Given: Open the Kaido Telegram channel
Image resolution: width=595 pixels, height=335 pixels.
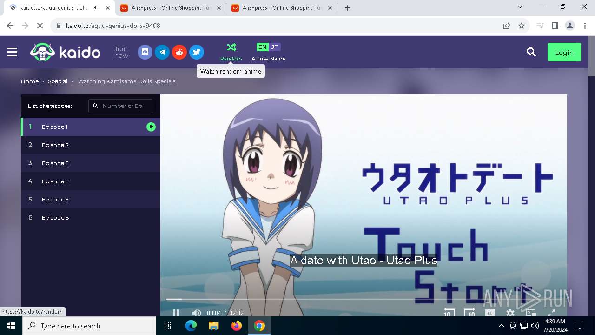Looking at the screenshot, I should (x=162, y=52).
